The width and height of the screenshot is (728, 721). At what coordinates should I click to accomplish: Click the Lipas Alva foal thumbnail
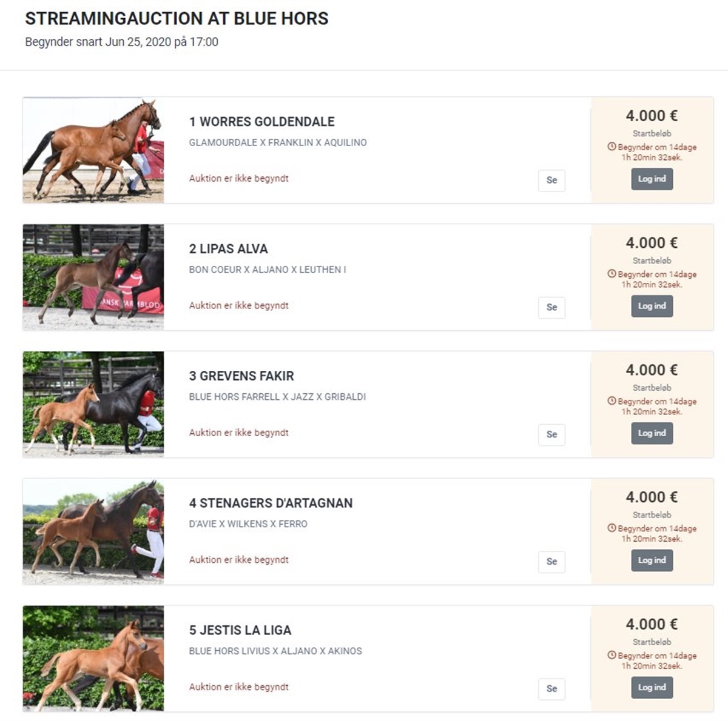pyautogui.click(x=93, y=277)
